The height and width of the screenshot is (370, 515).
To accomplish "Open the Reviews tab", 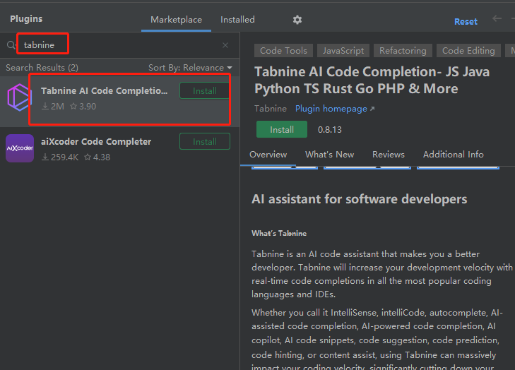I will (389, 155).
